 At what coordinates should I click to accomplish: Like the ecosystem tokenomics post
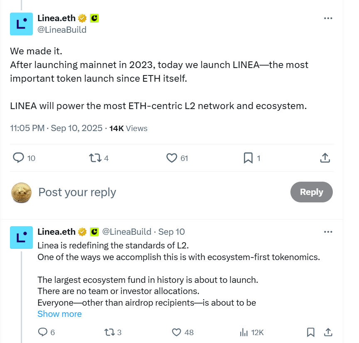177,332
